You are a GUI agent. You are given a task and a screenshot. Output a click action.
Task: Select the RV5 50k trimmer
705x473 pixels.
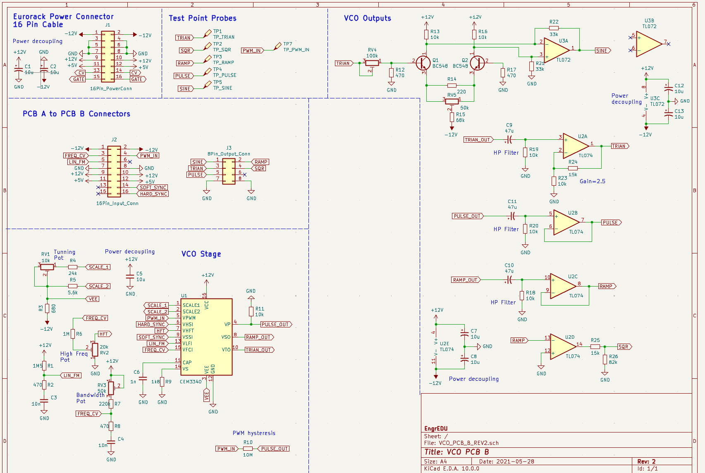(x=452, y=101)
